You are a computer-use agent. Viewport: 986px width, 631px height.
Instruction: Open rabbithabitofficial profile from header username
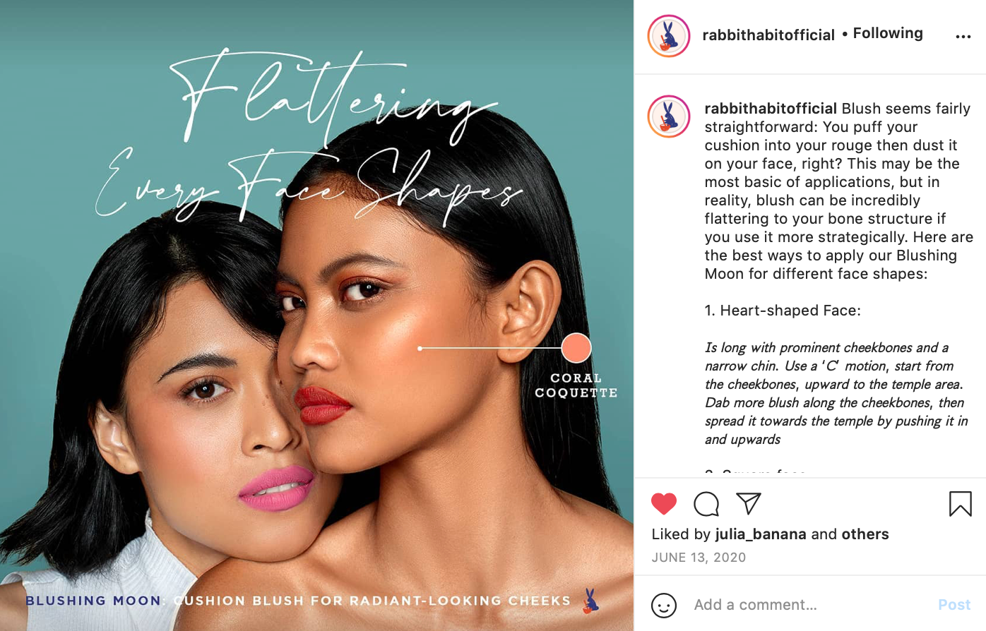(x=768, y=35)
